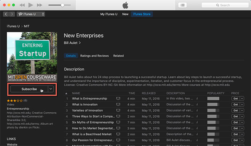Click video icon for What is Entrepreneurship
The height and width of the screenshot is (146, 251).
118,99
